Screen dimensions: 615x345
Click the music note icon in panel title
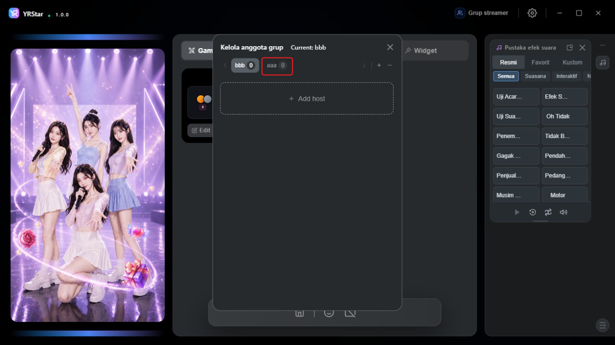[x=499, y=48]
